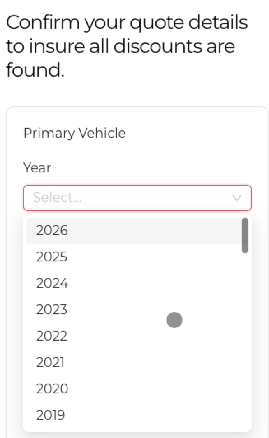Screen dimensions: 269x438
Task: Click the Year field's "Select..." placeholder
Action: point(57,198)
